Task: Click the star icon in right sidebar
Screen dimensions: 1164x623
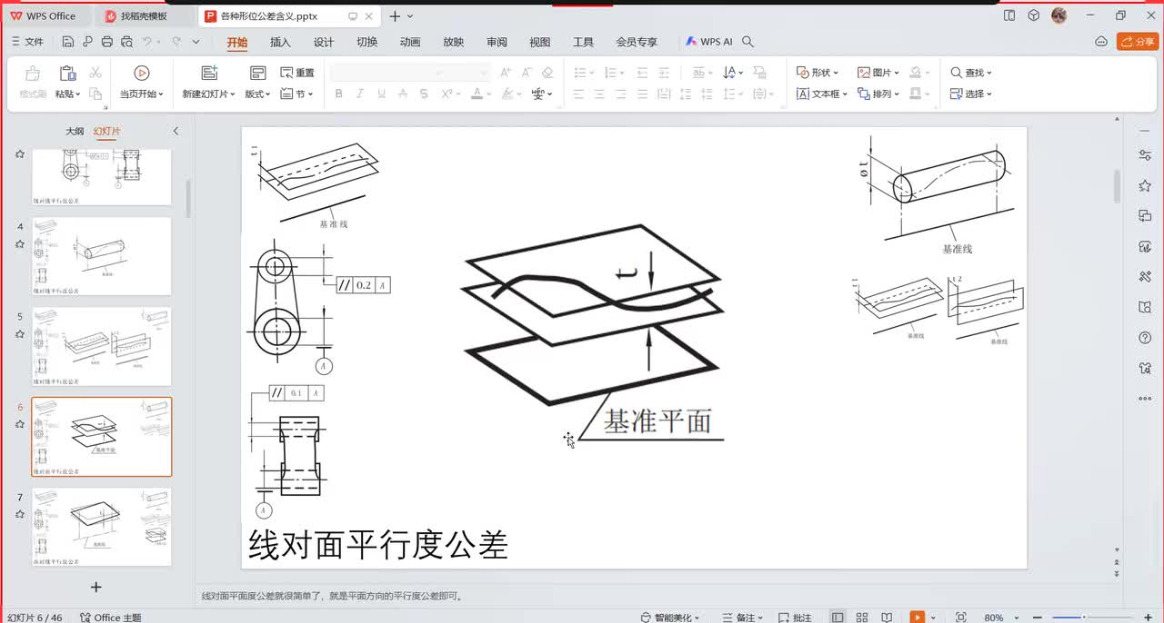Action: click(x=1145, y=185)
